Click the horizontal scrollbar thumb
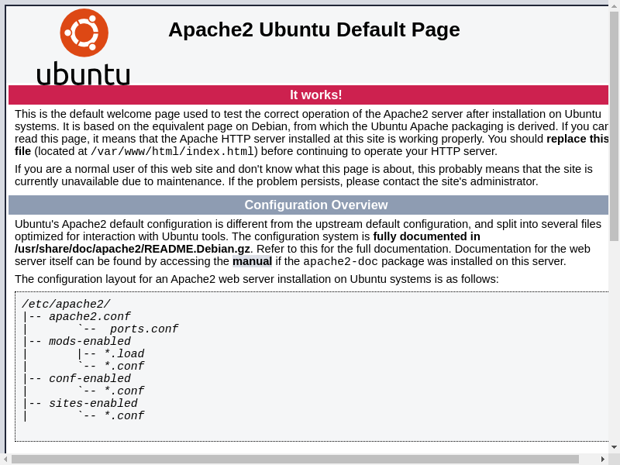The height and width of the screenshot is (465, 620). (x=294, y=459)
